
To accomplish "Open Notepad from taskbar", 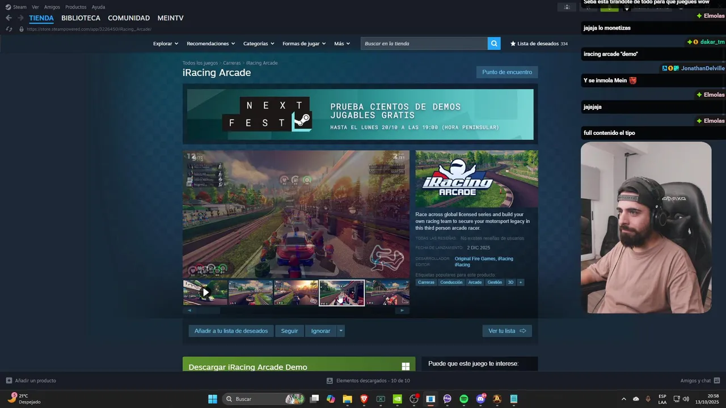I will [514, 399].
